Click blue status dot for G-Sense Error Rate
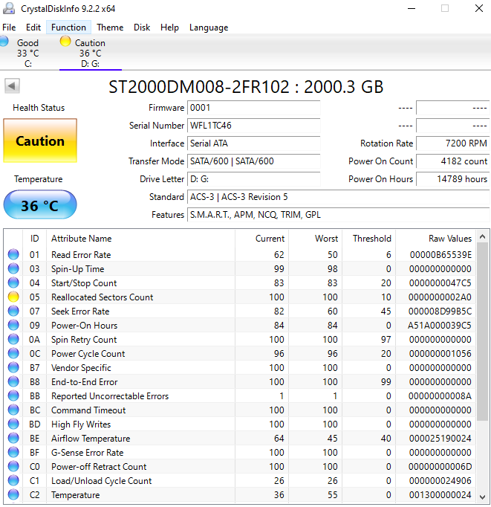Screen dimensions: 491x507 click(x=13, y=452)
